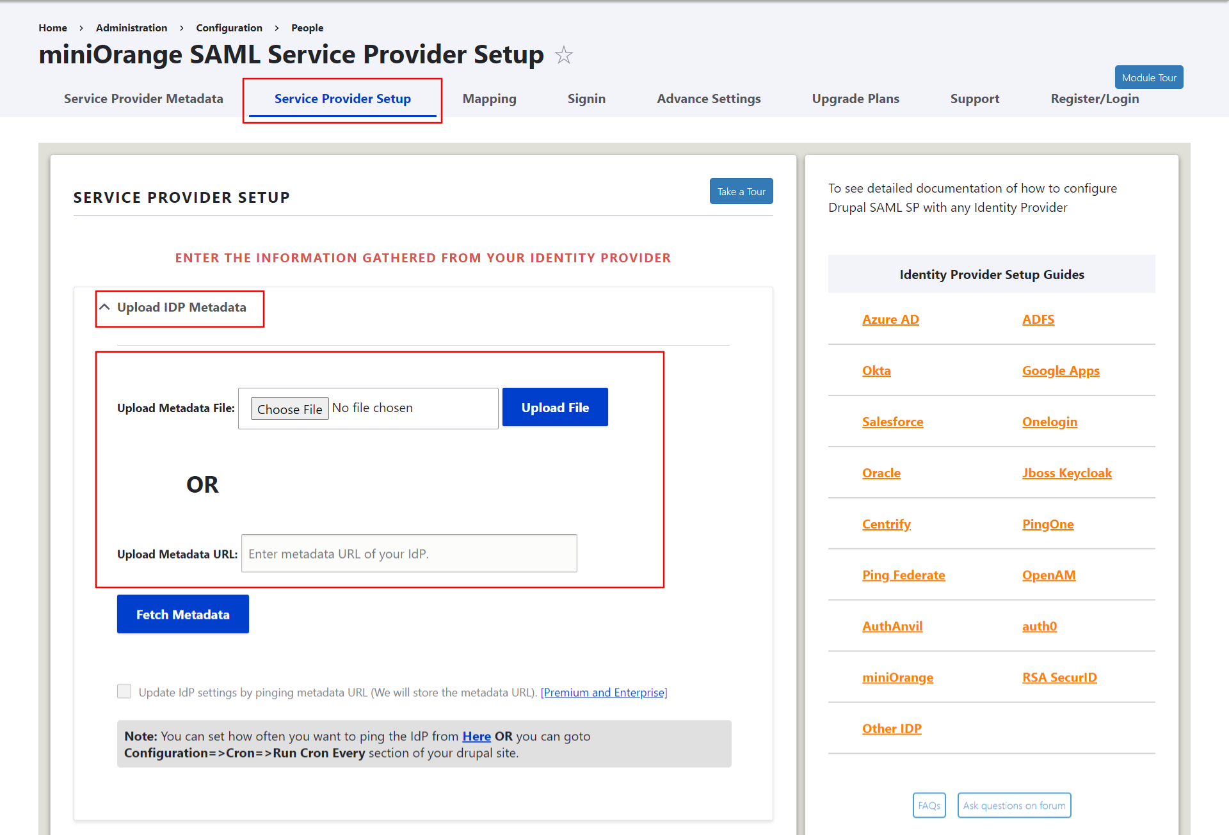
Task: Open the Salesforce setup guide
Action: [892, 422]
